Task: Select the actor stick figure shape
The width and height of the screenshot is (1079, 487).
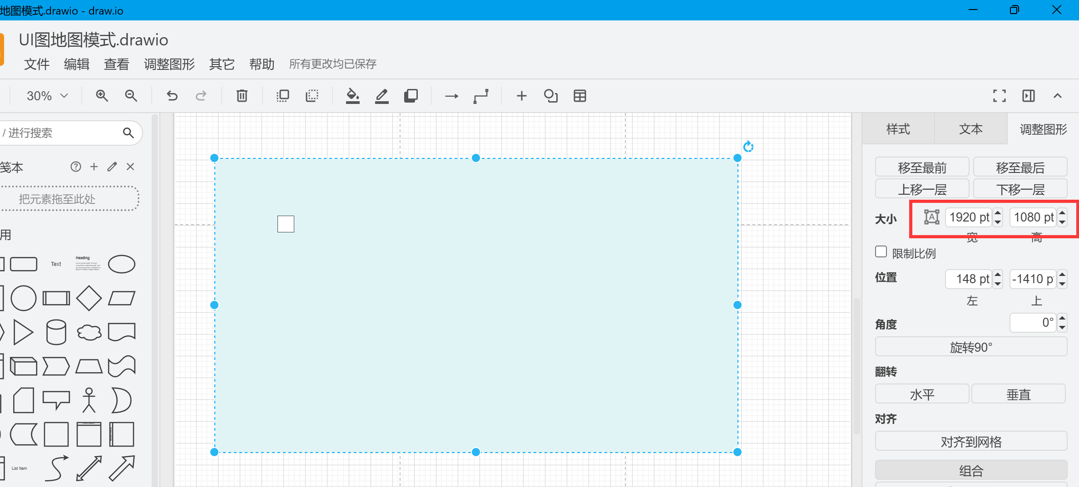Action: click(89, 400)
